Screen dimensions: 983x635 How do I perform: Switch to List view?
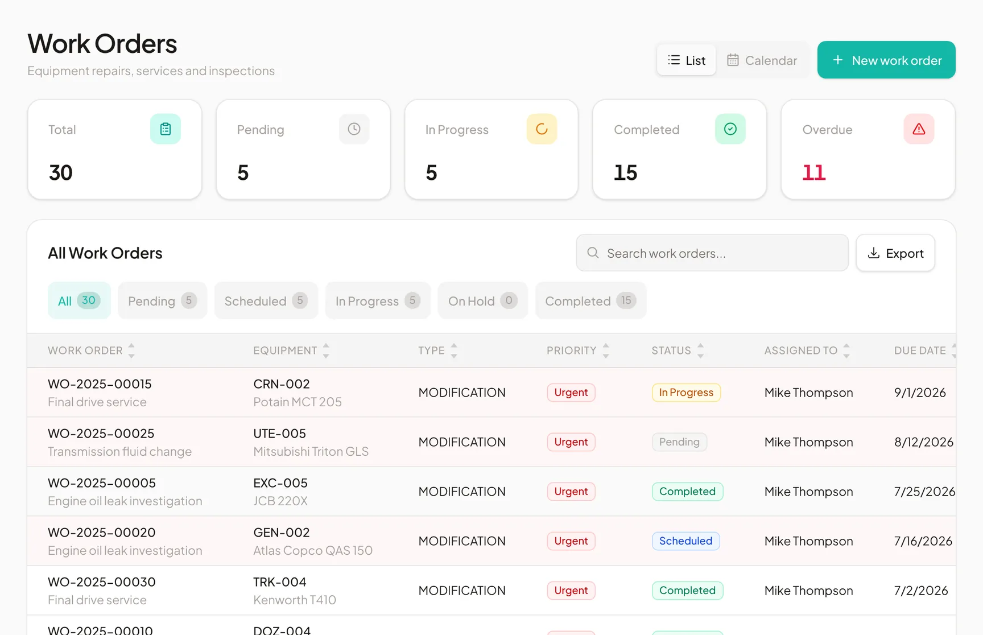(x=687, y=60)
